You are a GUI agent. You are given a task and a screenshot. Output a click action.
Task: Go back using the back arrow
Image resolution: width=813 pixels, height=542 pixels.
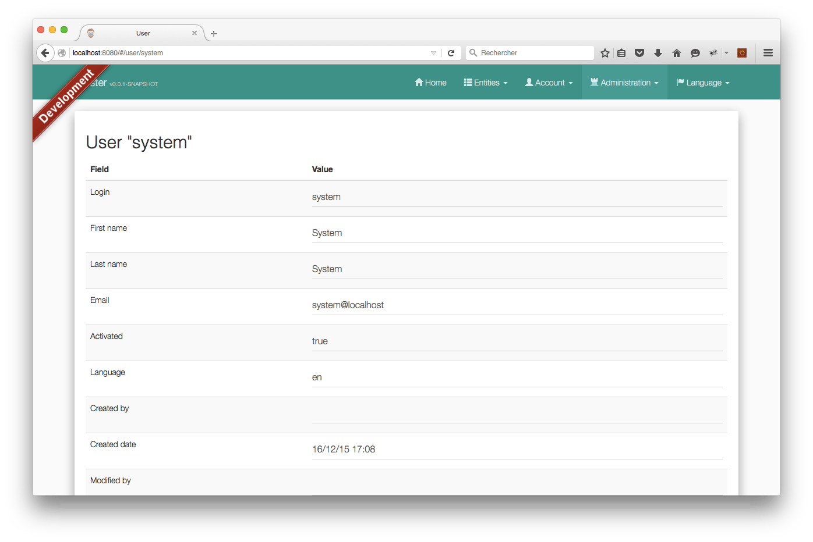point(45,52)
